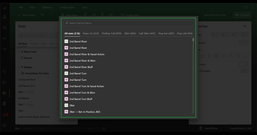This screenshot has width=257, height=135.
Task: Click the green icon beside 2nd Barrel Turn
Action: click(66, 73)
